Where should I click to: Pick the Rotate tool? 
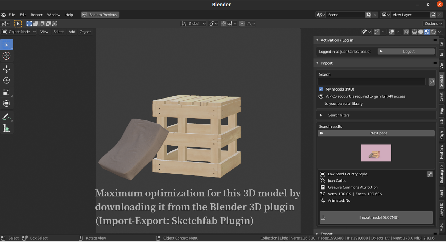7,80
